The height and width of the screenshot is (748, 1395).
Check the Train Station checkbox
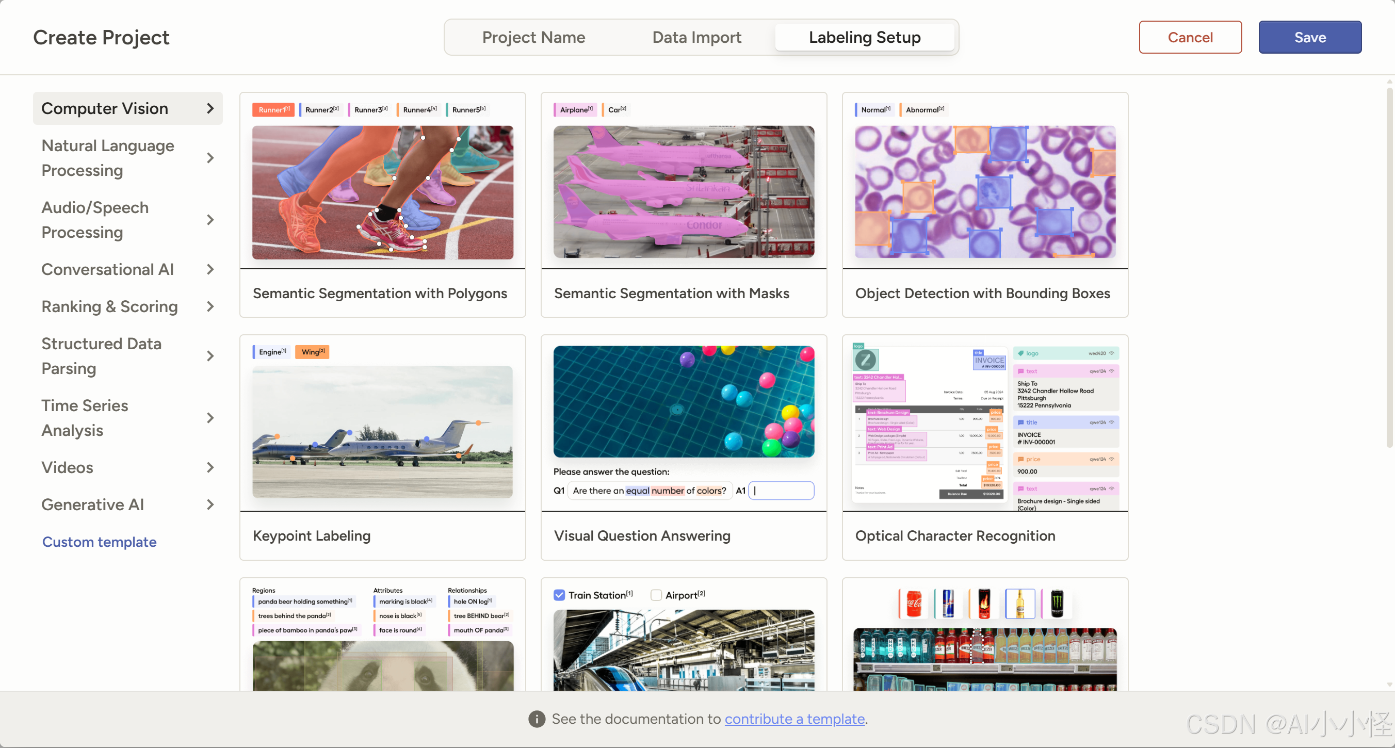coord(559,595)
